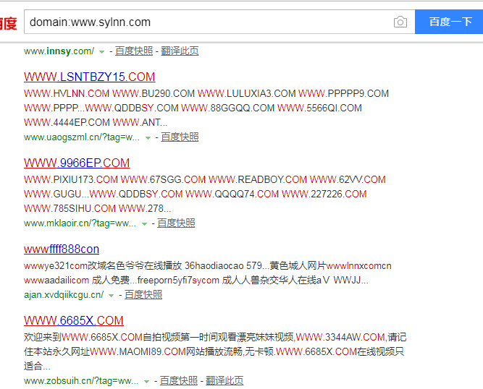The height and width of the screenshot is (389, 483).
Task: Expand the arrow next to www.zobsuih.cn
Action: coord(146,382)
